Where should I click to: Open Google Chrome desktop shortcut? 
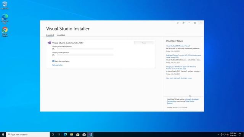(5, 32)
